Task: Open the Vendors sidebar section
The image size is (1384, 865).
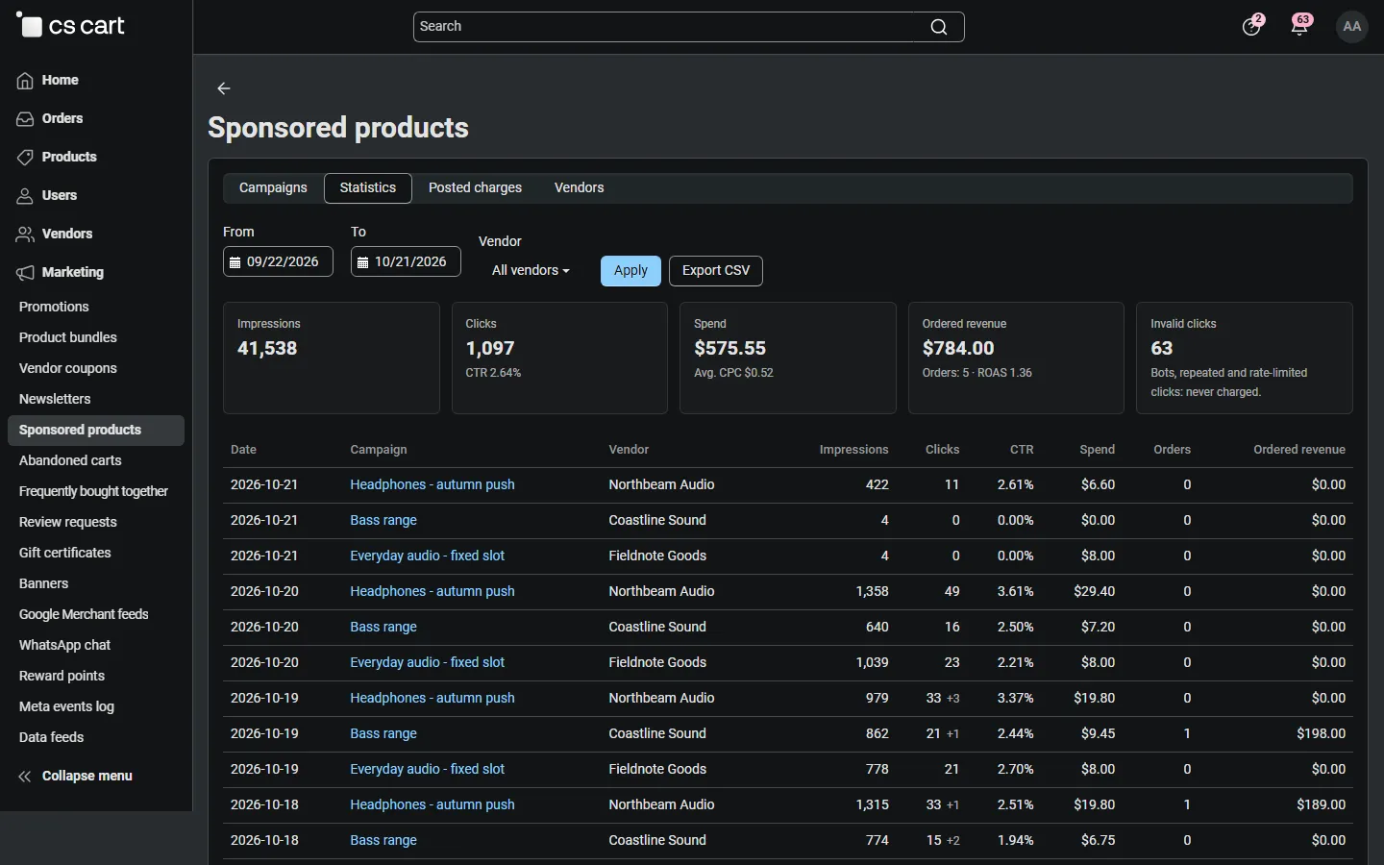Action: [67, 234]
